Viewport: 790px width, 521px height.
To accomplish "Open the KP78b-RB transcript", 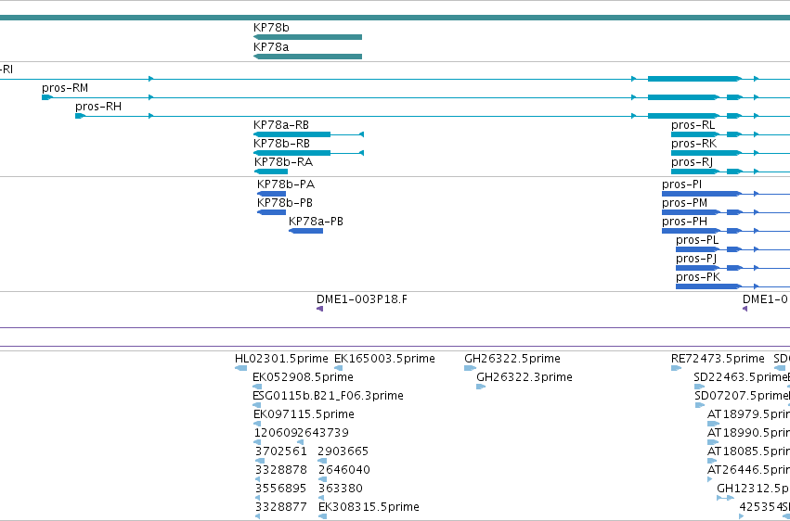I will click(308, 153).
